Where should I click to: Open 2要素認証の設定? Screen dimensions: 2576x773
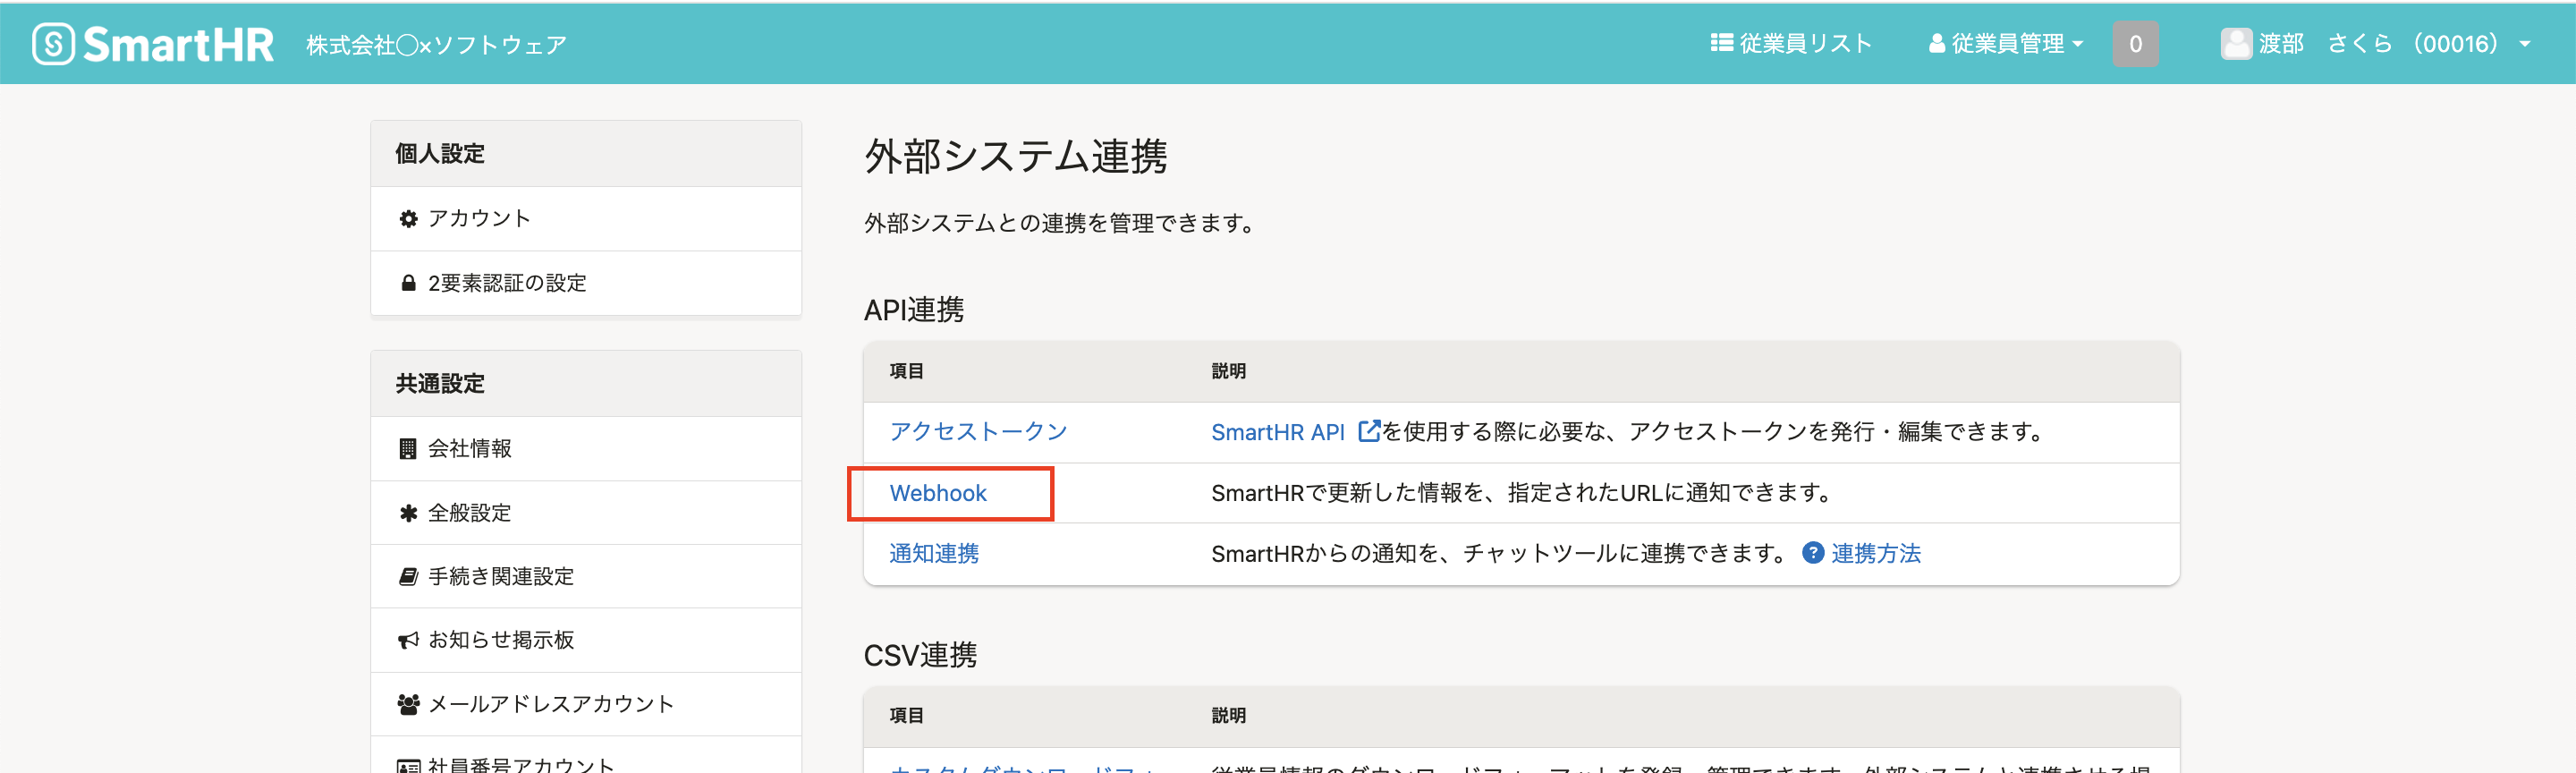(x=586, y=283)
